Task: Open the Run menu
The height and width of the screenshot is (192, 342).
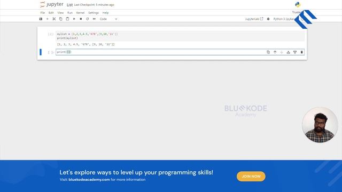Action: (70, 13)
